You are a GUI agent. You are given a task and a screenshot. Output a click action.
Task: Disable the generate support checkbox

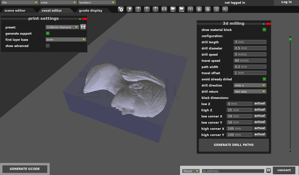[x=48, y=33]
